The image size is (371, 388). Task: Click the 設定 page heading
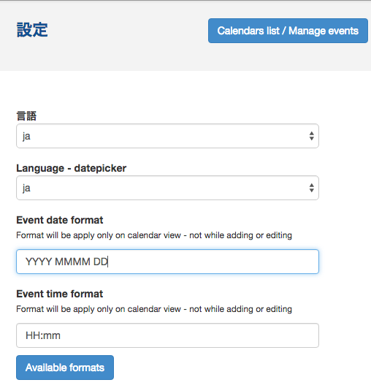32,30
